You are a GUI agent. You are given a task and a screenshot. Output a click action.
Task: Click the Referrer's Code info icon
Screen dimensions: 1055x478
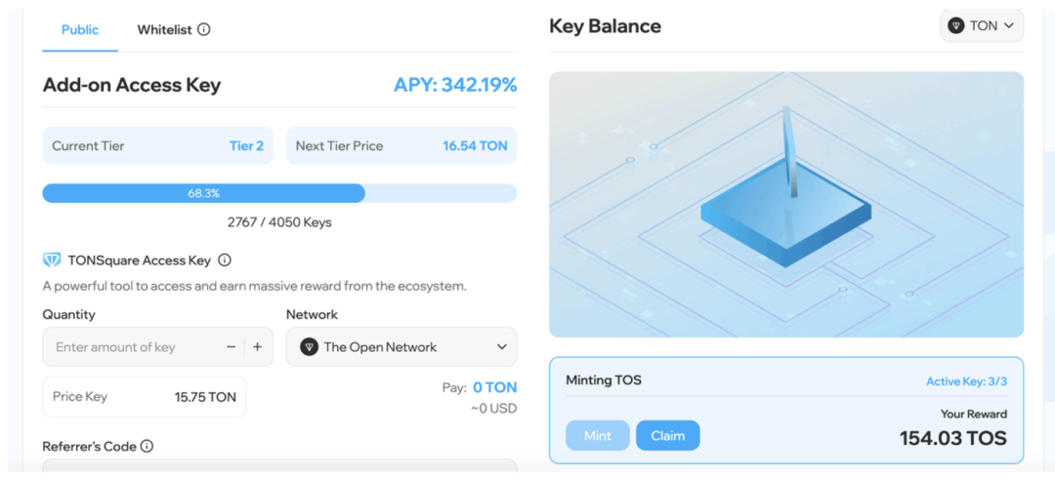pos(147,446)
